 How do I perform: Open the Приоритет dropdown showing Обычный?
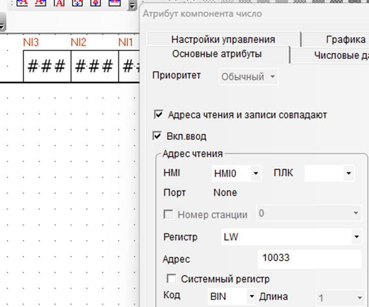249,77
